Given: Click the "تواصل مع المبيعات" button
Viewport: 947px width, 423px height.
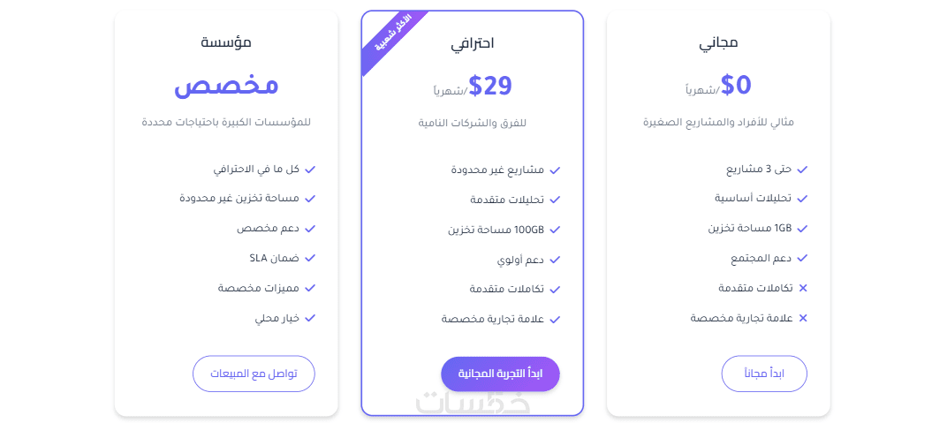Looking at the screenshot, I should point(254,374).
